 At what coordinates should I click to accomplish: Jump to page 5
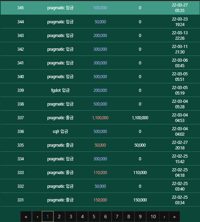[x=94, y=217]
